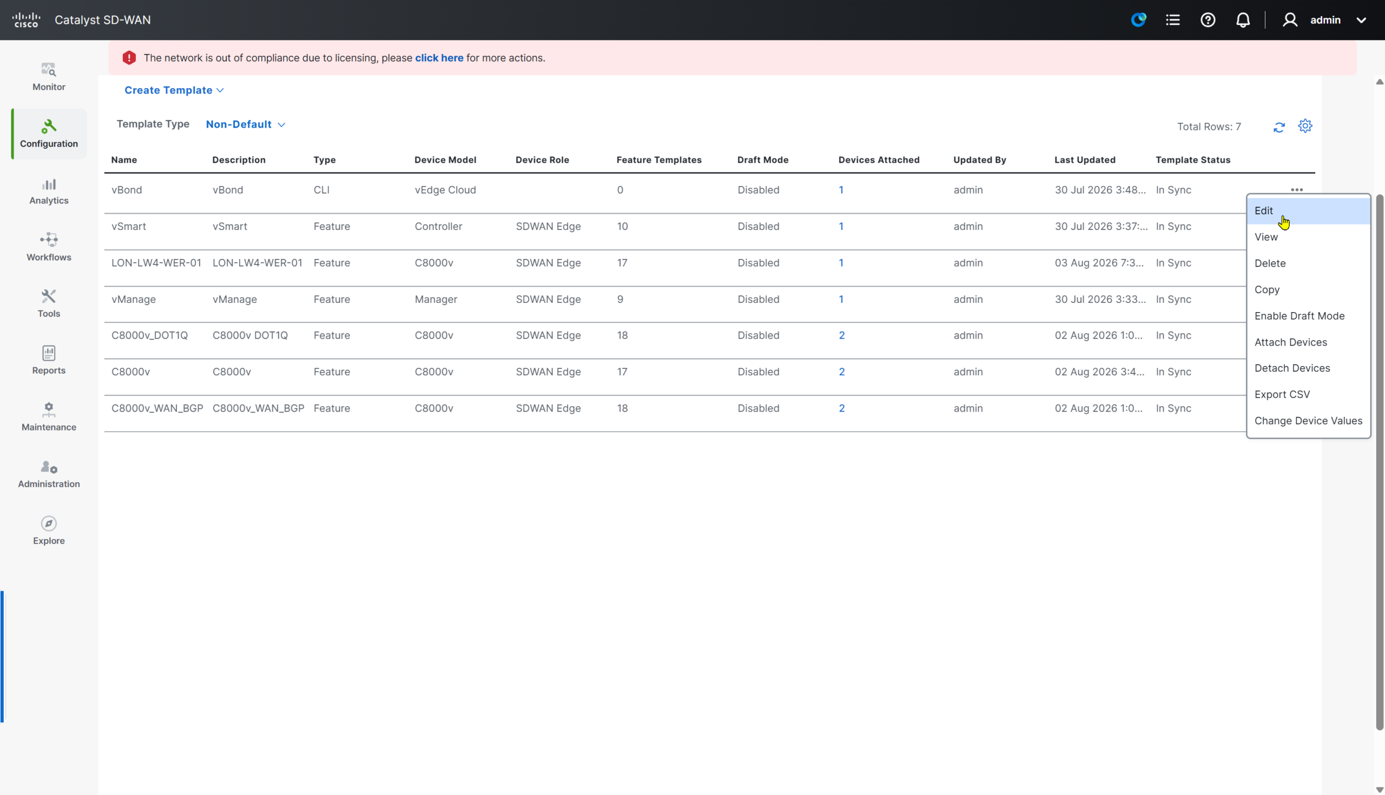
Task: Select Attach Devices menu entry
Action: click(1309, 342)
